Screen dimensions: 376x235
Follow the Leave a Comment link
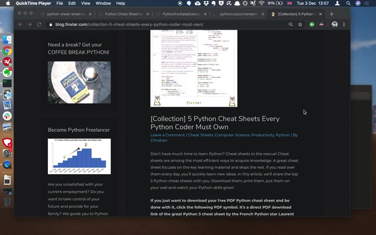tap(167, 135)
